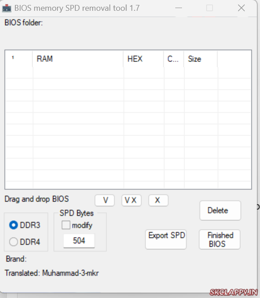
Task: Click the V button
Action: [x=105, y=200]
